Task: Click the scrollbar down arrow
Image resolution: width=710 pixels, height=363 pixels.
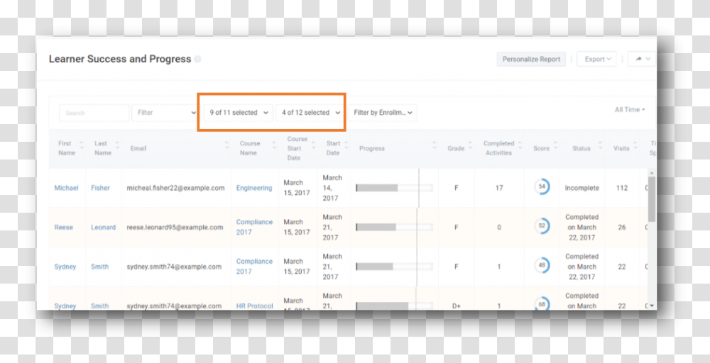Action: point(652,306)
